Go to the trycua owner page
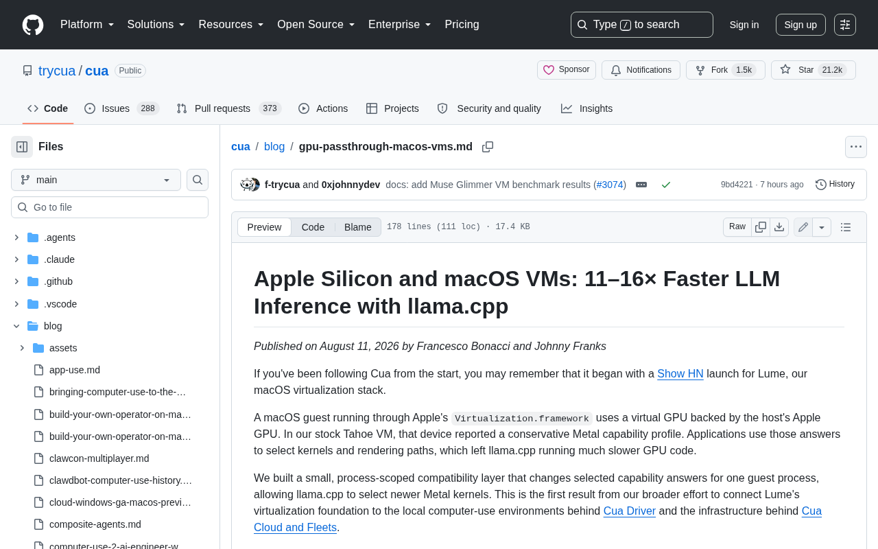 (x=57, y=71)
